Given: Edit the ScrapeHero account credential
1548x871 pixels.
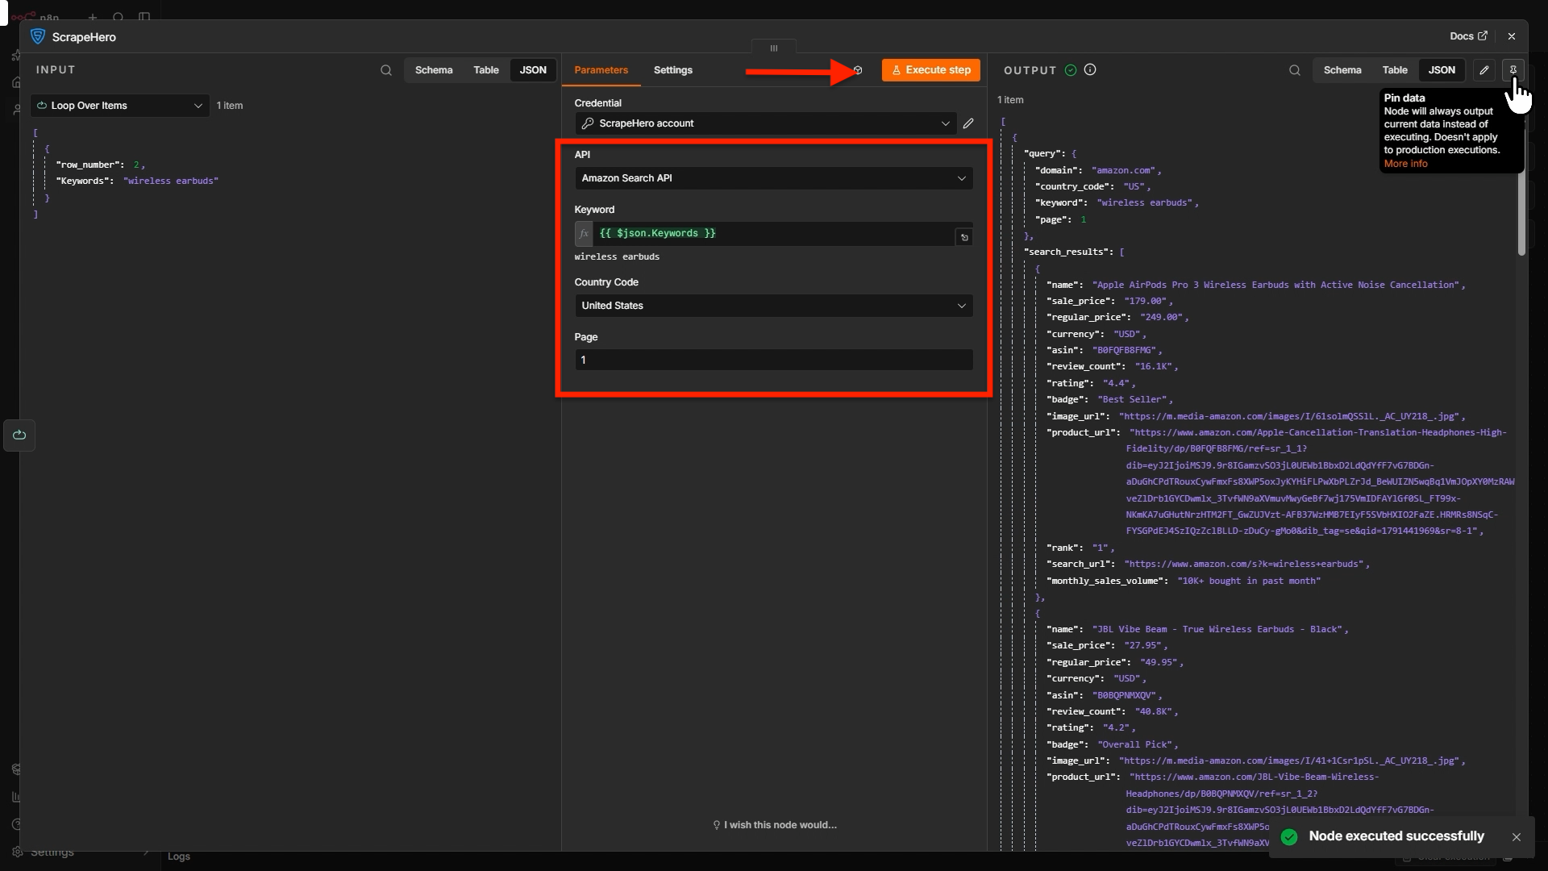Looking at the screenshot, I should pos(968,123).
